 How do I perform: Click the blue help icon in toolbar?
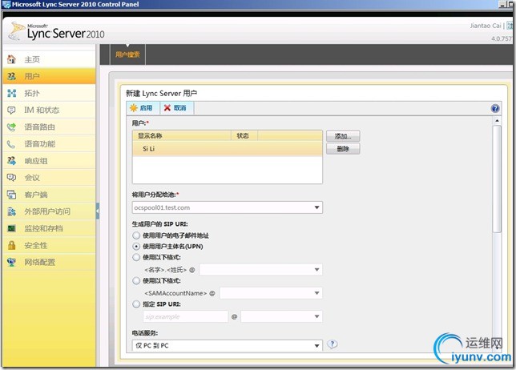(x=495, y=108)
